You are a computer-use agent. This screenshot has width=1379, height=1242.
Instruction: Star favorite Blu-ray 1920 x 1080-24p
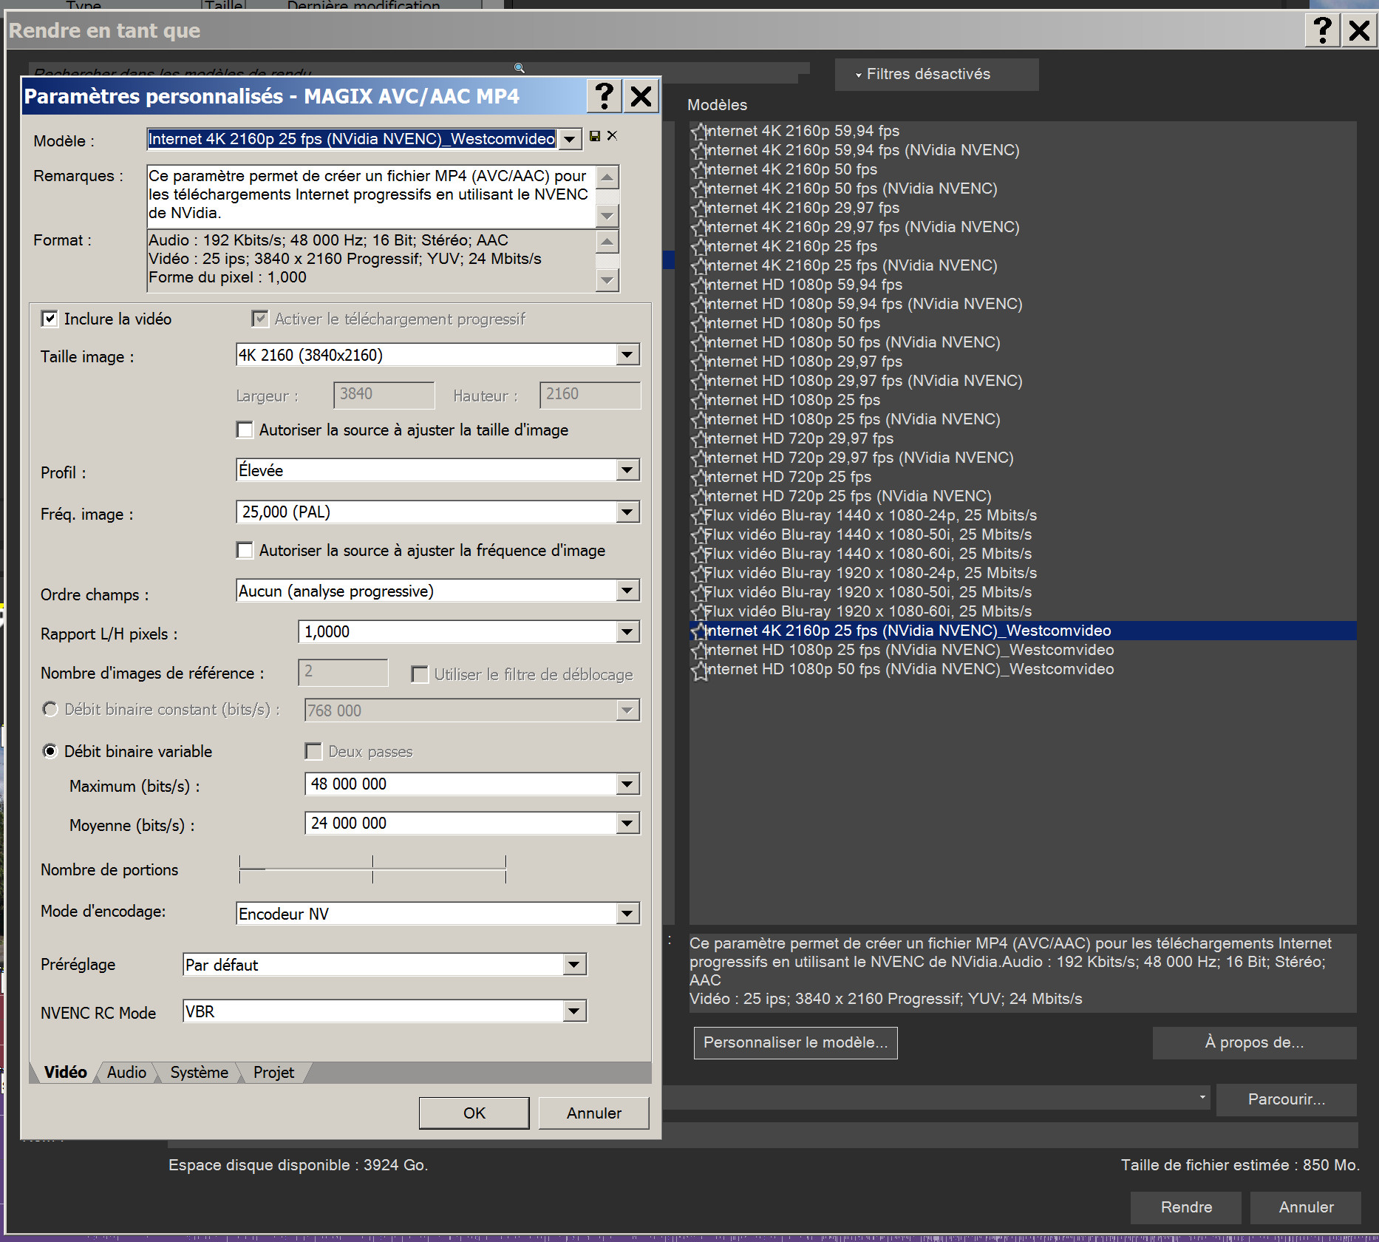698,574
